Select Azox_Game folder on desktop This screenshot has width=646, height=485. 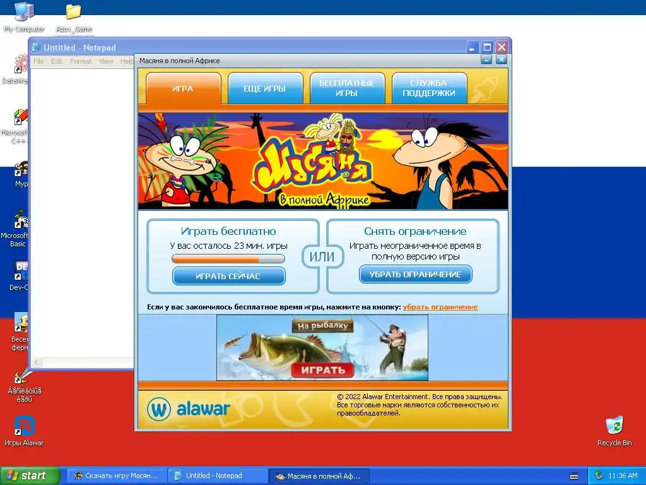(x=74, y=18)
